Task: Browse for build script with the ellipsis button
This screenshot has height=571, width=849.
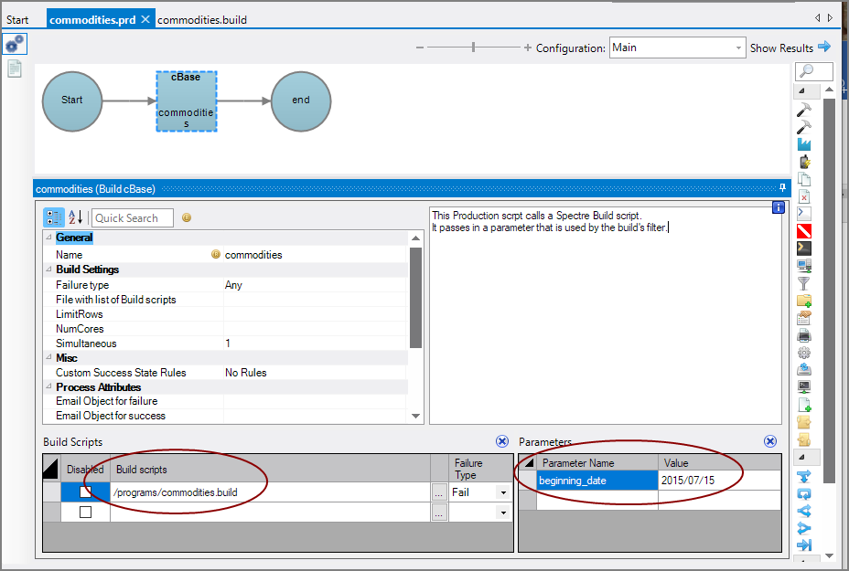Action: pos(439,492)
